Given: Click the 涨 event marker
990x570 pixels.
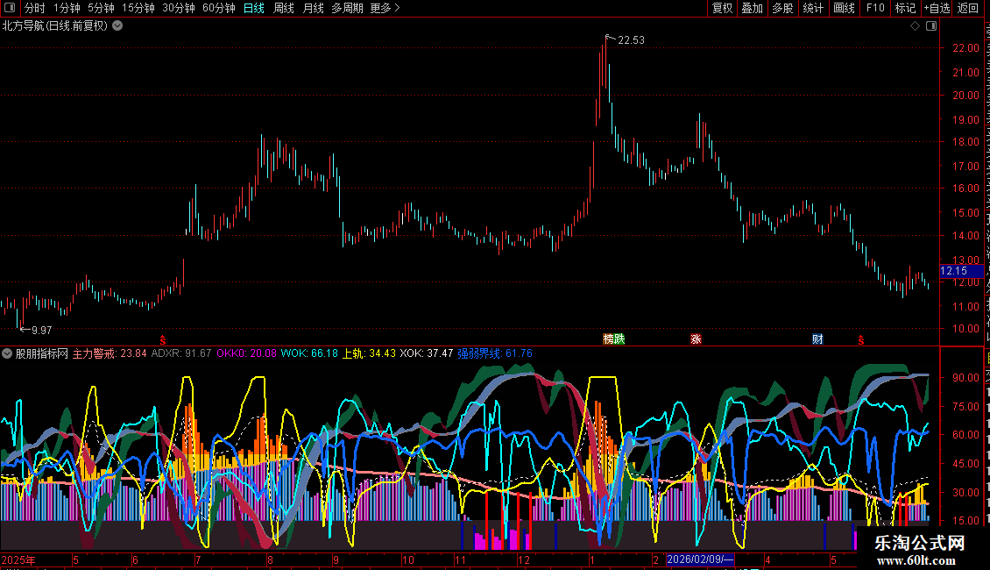Looking at the screenshot, I should 696,338.
